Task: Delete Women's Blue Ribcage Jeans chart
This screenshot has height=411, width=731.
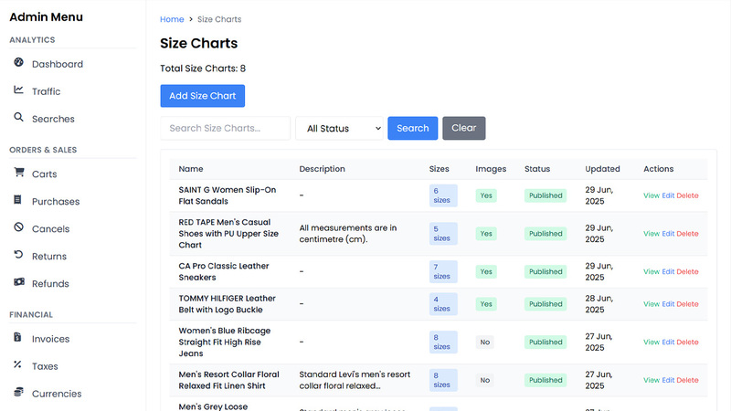Action: [688, 342]
